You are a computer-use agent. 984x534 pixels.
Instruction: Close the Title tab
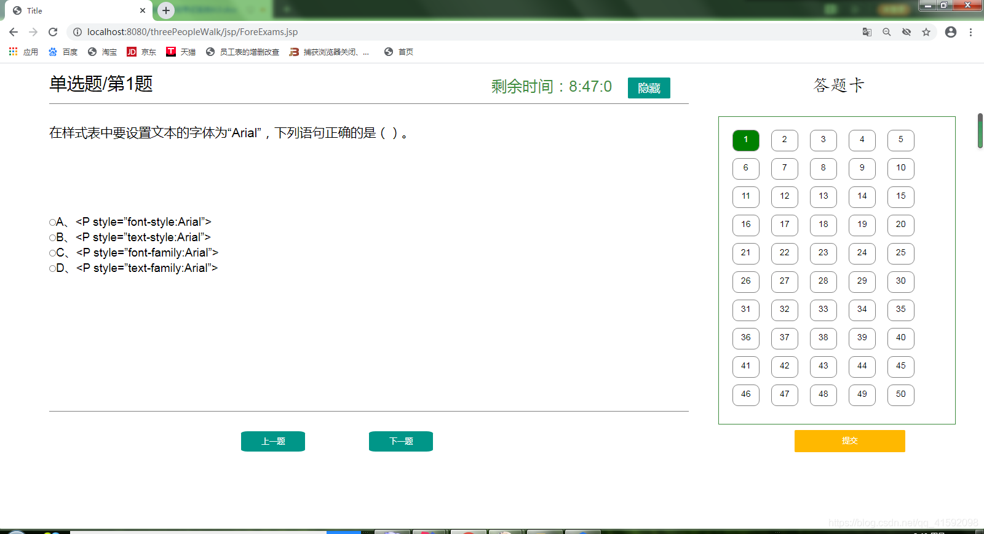(143, 10)
